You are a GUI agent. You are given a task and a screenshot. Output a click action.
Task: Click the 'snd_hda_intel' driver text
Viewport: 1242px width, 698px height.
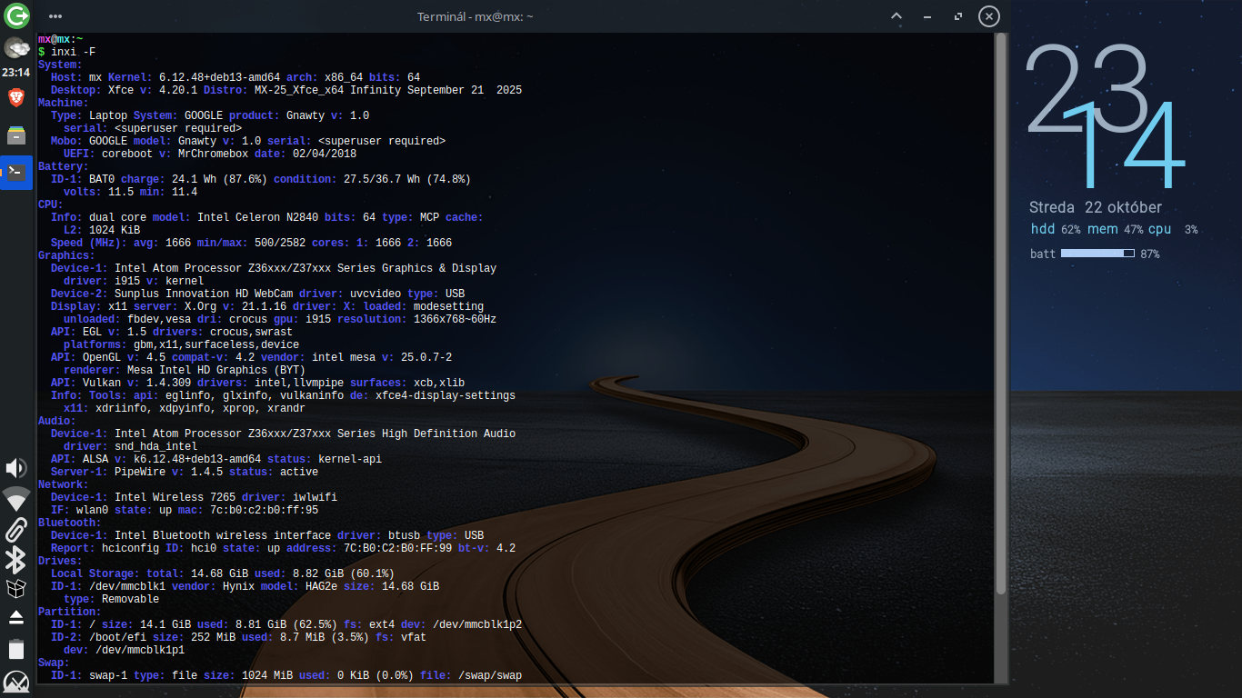[155, 446]
